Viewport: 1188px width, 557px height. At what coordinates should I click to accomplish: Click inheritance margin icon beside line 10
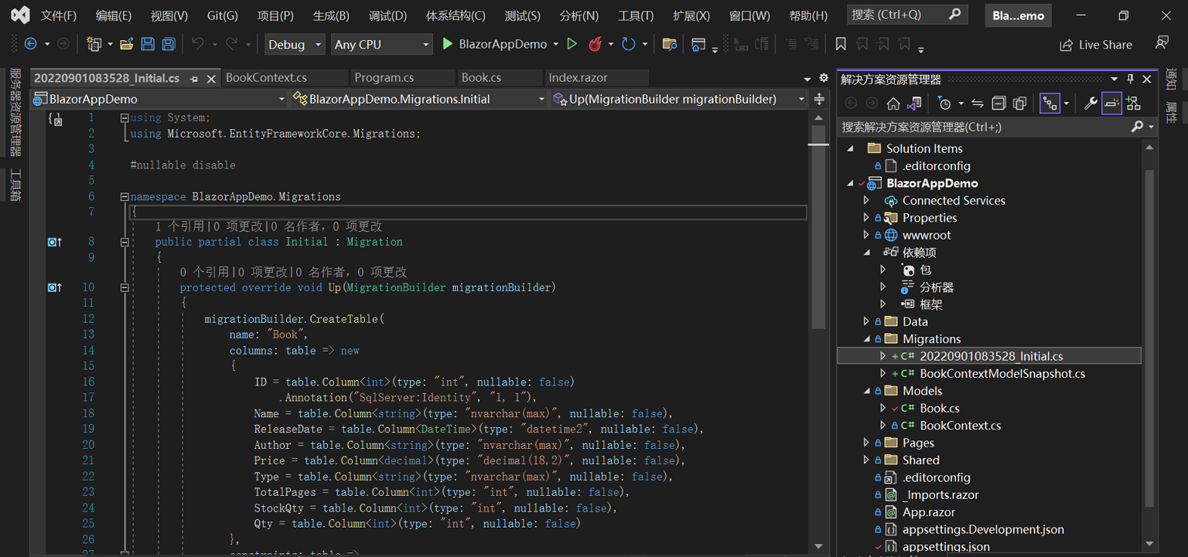click(54, 287)
